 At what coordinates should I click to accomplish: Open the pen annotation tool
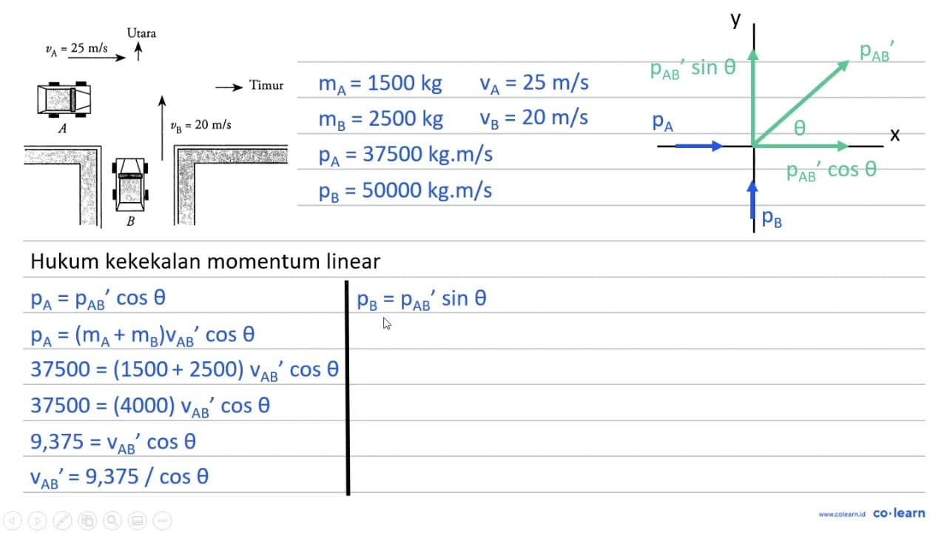63,520
